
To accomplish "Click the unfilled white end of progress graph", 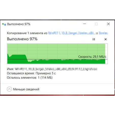I will point(106,54).
